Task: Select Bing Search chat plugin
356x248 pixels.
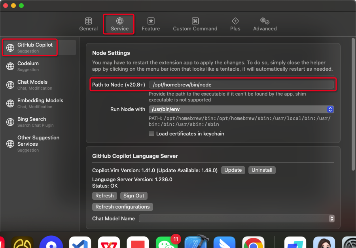Action: [x=40, y=122]
